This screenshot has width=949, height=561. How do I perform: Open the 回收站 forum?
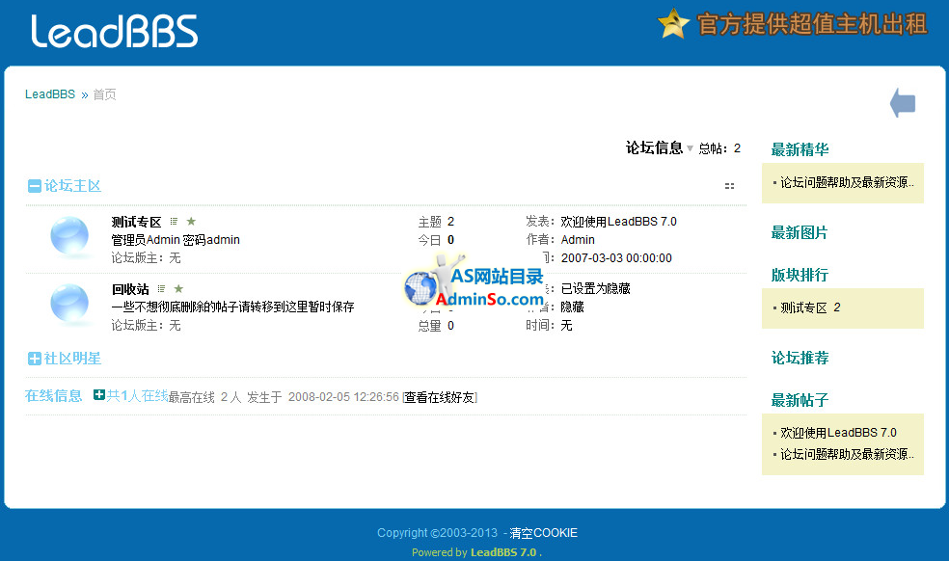tap(130, 289)
